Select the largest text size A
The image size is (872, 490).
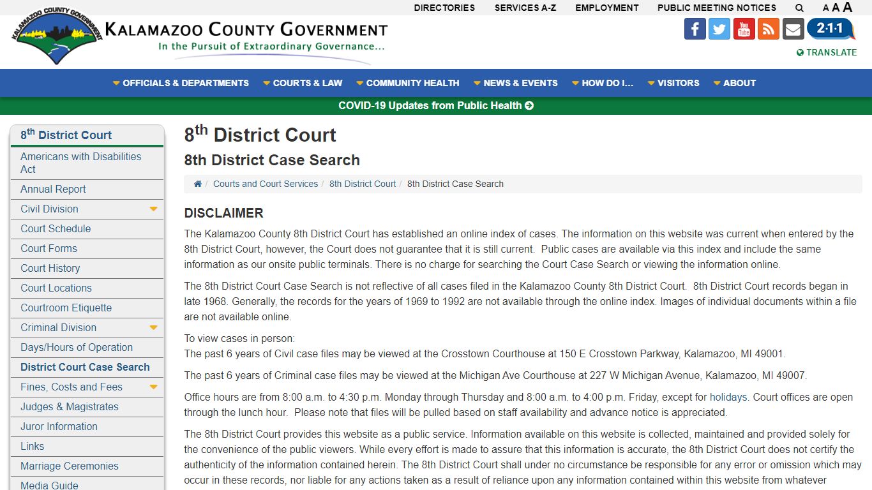pyautogui.click(x=848, y=7)
